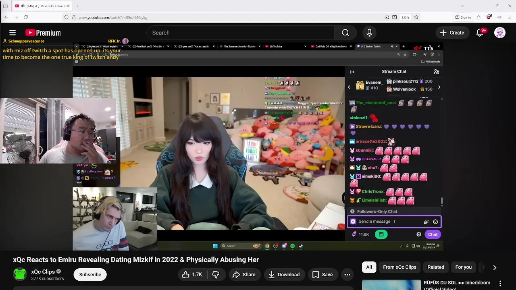This screenshot has width=516, height=290.
Task: Open more actions three-dot menu beside Save
Action: pos(347,275)
